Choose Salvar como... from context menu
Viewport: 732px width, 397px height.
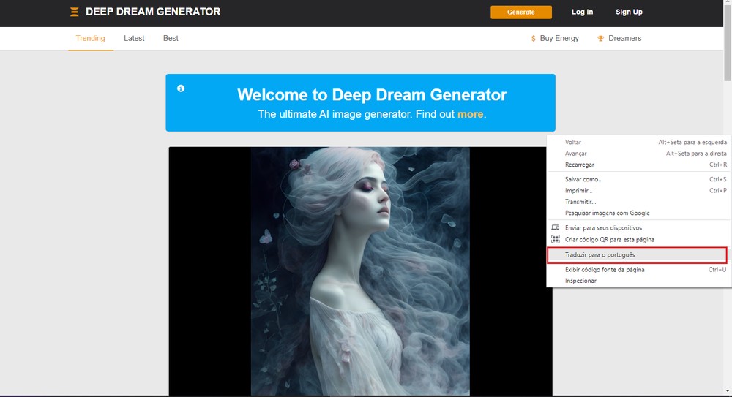coord(639,179)
